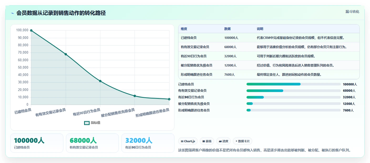Select table cell 形成明确跟进任务会员

(x=197, y=75)
